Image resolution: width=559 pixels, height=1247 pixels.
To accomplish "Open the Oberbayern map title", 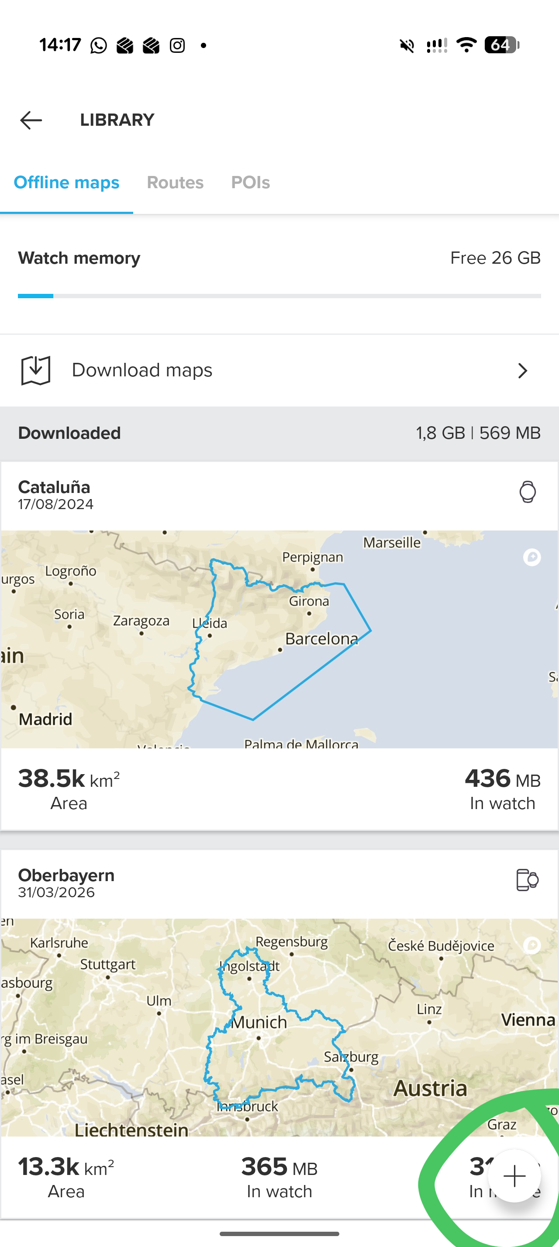I will pyautogui.click(x=66, y=875).
